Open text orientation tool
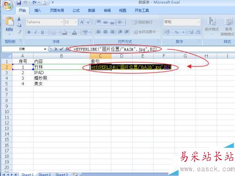 tap(121, 22)
